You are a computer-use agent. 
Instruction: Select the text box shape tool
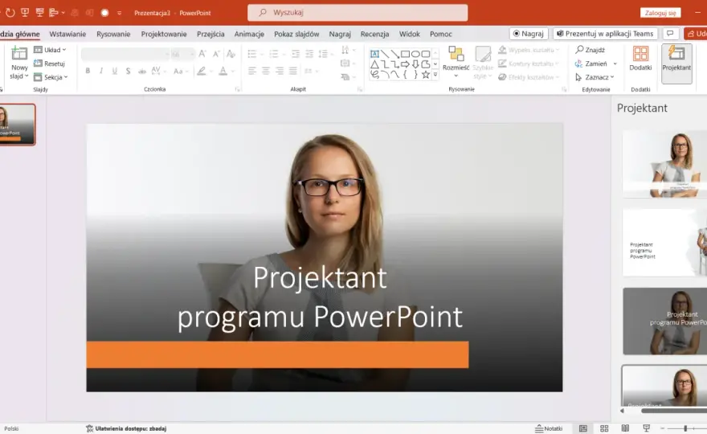coord(374,54)
